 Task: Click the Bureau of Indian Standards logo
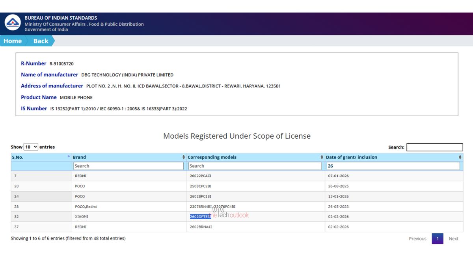tap(13, 22)
